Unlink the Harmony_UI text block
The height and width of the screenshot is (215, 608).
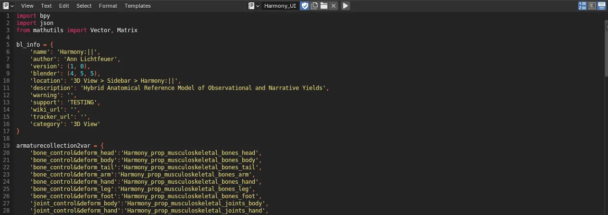click(x=334, y=6)
